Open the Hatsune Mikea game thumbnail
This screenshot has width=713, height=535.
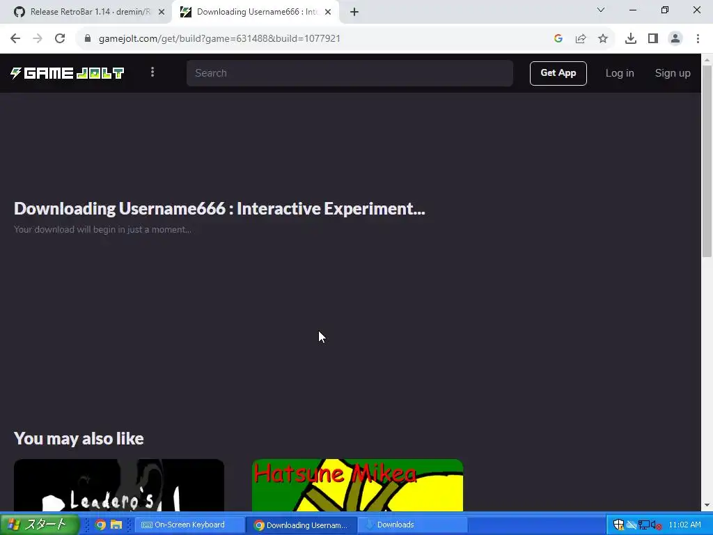(x=357, y=485)
